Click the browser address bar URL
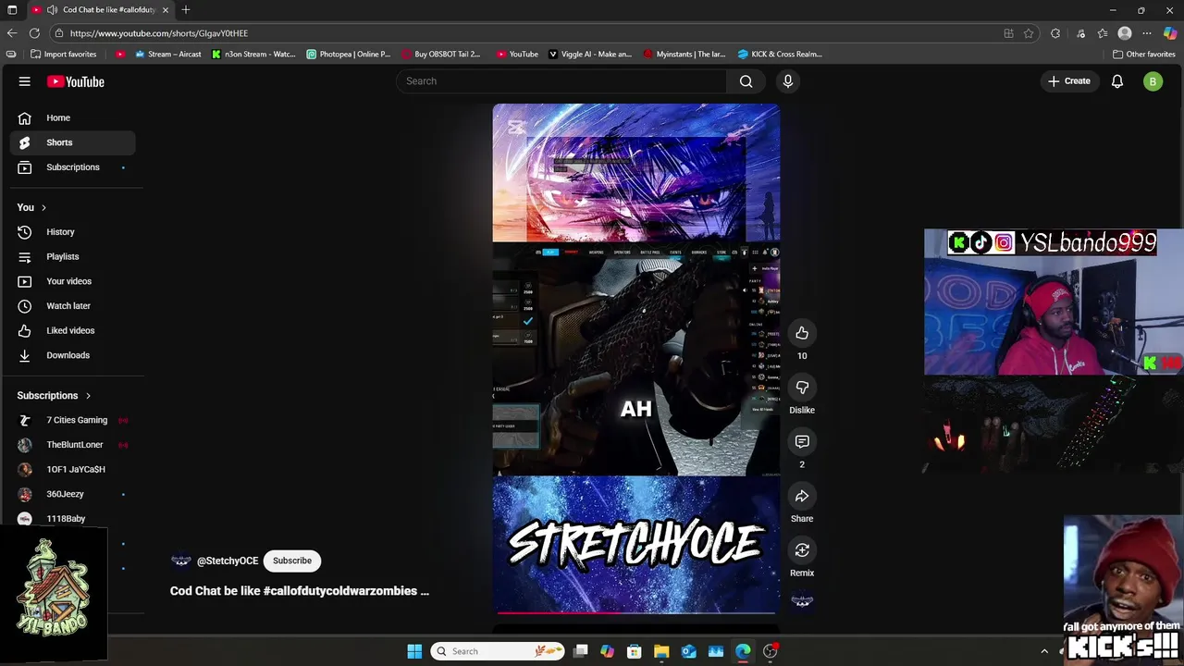The width and height of the screenshot is (1184, 666). pyautogui.click(x=159, y=33)
